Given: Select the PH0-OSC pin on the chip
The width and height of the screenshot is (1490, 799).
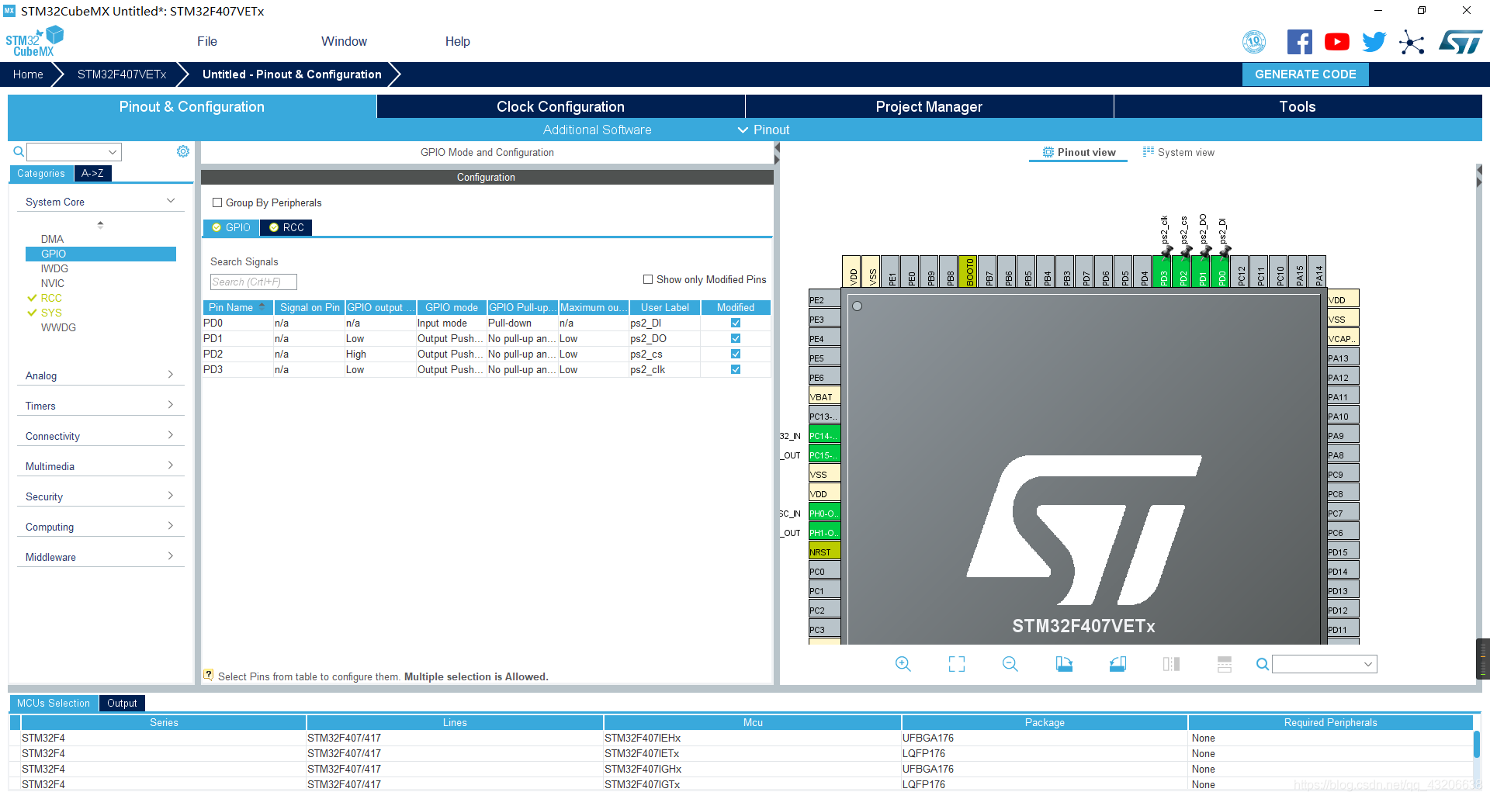Looking at the screenshot, I should tap(824, 513).
